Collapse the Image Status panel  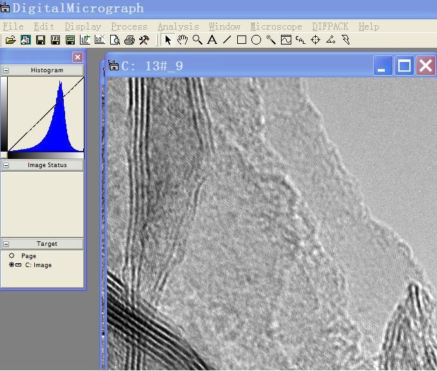click(x=6, y=165)
